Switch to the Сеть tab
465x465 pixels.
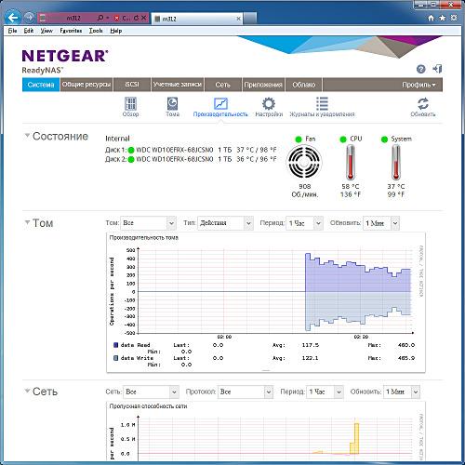point(223,85)
